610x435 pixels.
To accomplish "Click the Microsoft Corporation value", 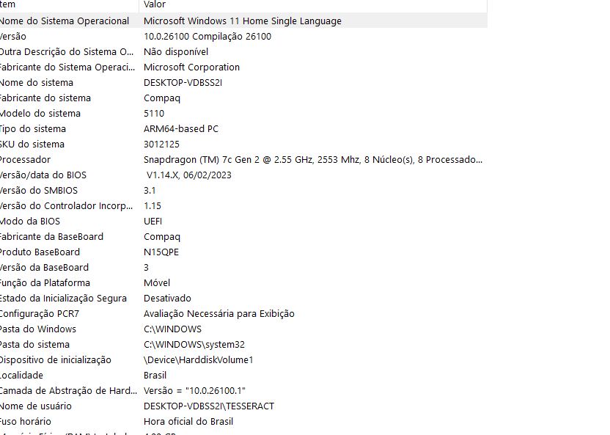I will pos(191,67).
